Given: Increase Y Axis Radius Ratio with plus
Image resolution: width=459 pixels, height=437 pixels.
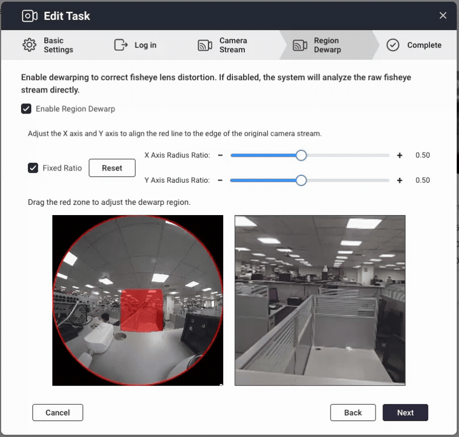Looking at the screenshot, I should click(x=399, y=180).
